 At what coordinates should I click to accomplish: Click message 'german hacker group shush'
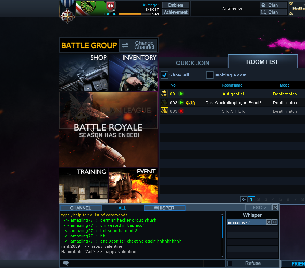128,220
